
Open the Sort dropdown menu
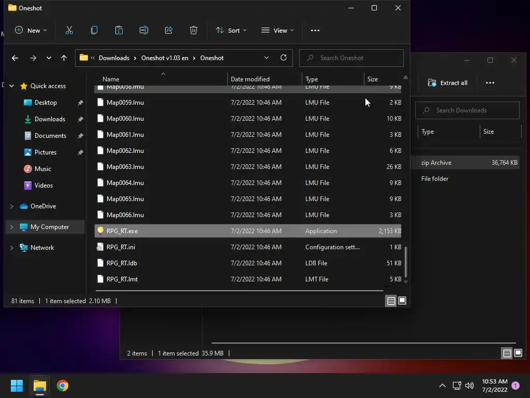click(x=231, y=30)
